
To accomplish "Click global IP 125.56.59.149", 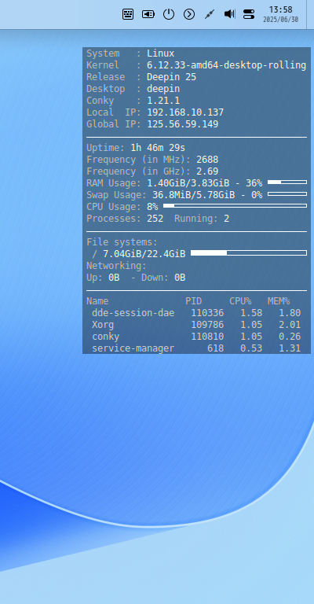I will pyautogui.click(x=183, y=124).
